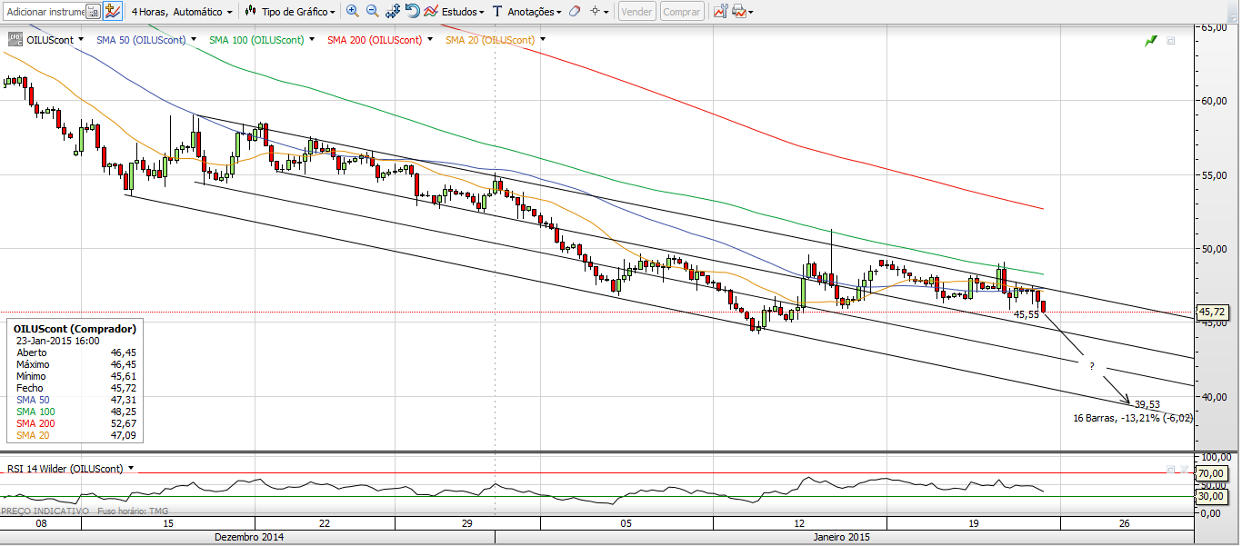
Task: Click the Fuso horário: TMG footer text
Action: (133, 511)
